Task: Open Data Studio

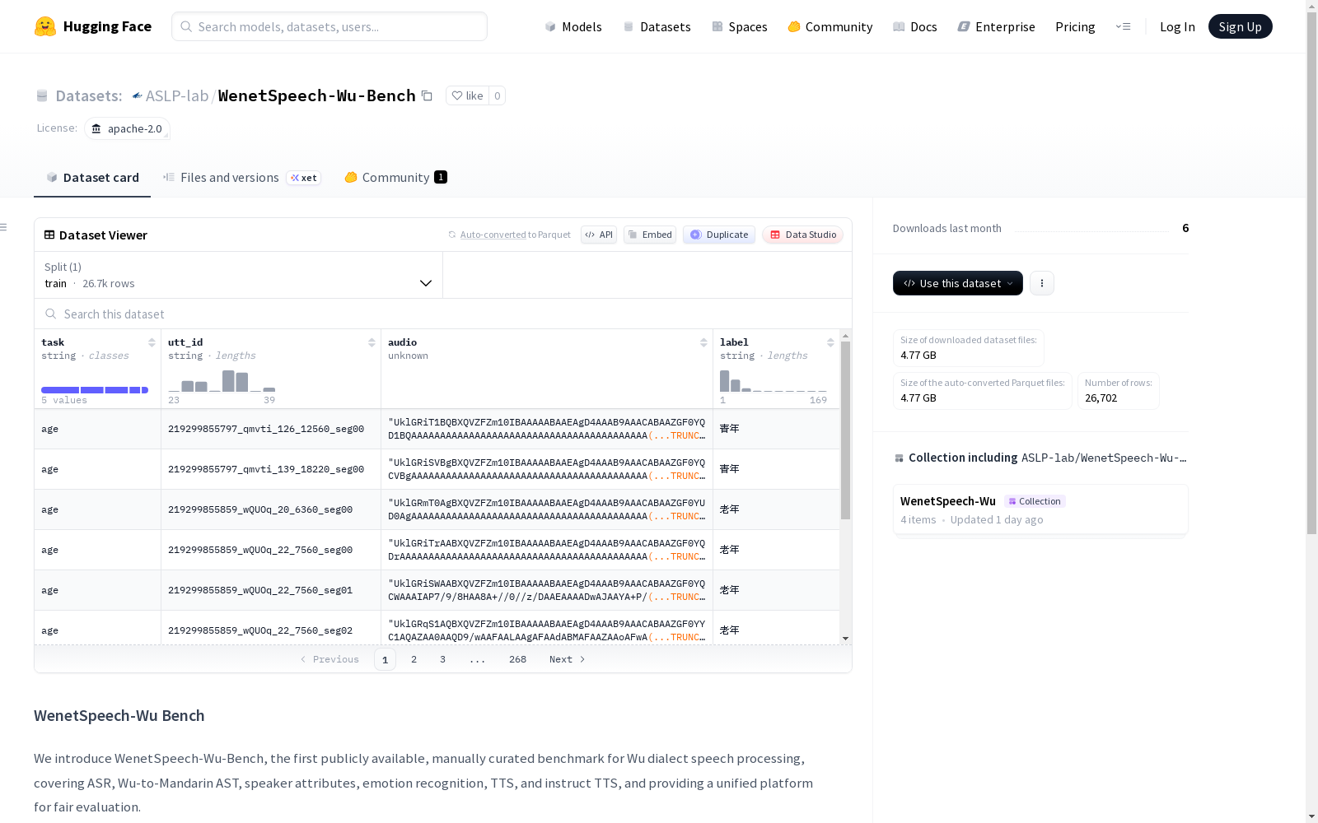Action: (802, 235)
